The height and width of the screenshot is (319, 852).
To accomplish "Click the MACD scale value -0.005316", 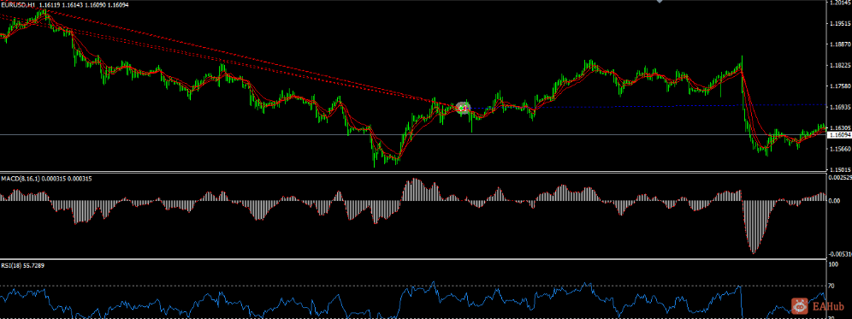I will [841, 253].
